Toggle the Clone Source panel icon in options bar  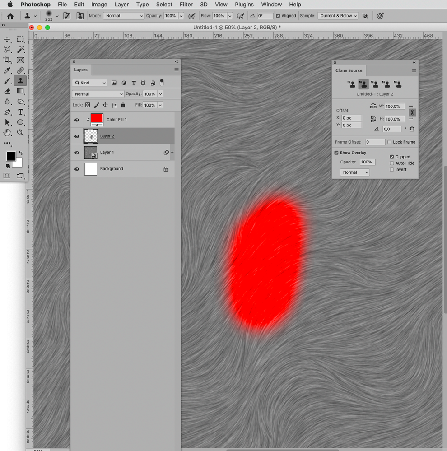click(80, 16)
